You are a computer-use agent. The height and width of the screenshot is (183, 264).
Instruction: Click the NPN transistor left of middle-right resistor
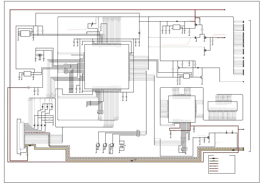(x=178, y=68)
